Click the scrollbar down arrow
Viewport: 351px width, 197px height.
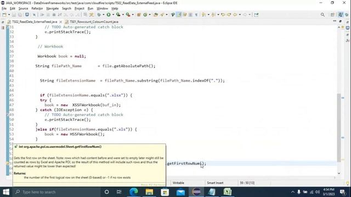click(x=339, y=173)
